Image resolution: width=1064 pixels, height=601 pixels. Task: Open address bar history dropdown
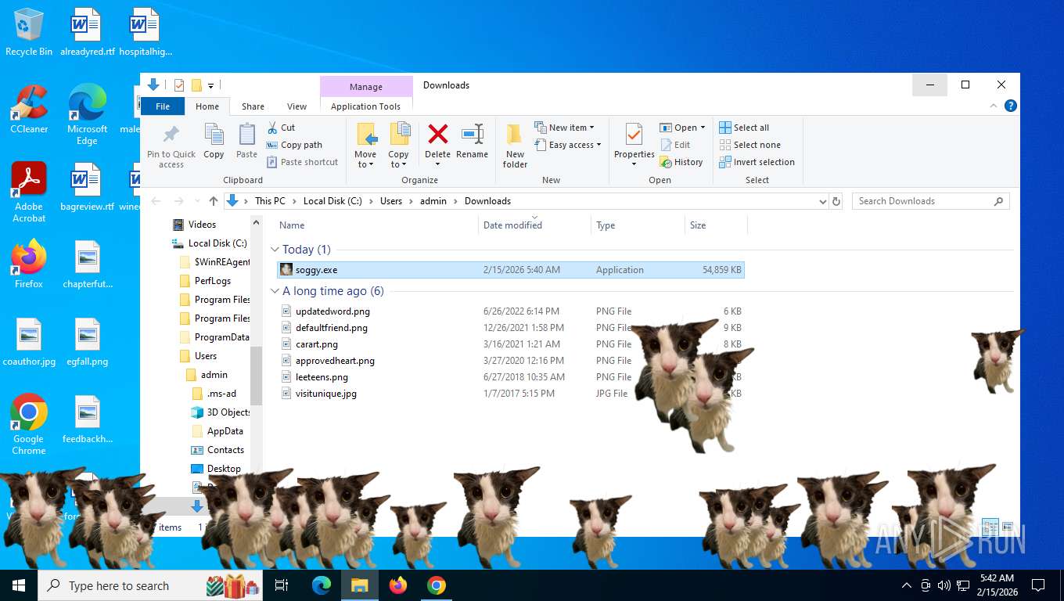click(x=822, y=201)
